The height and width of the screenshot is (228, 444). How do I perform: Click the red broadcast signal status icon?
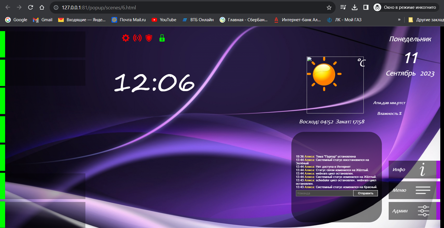coord(137,38)
